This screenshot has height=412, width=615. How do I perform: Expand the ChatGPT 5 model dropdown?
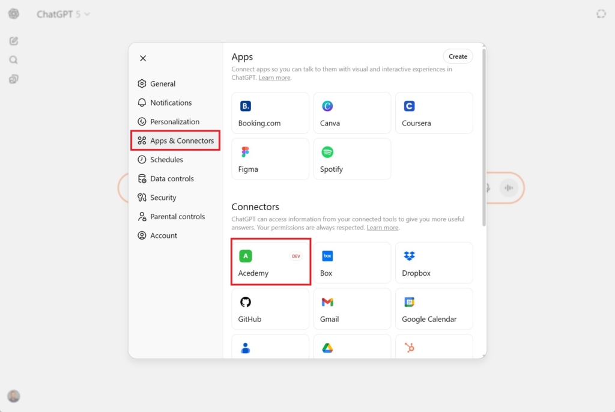[x=63, y=14]
